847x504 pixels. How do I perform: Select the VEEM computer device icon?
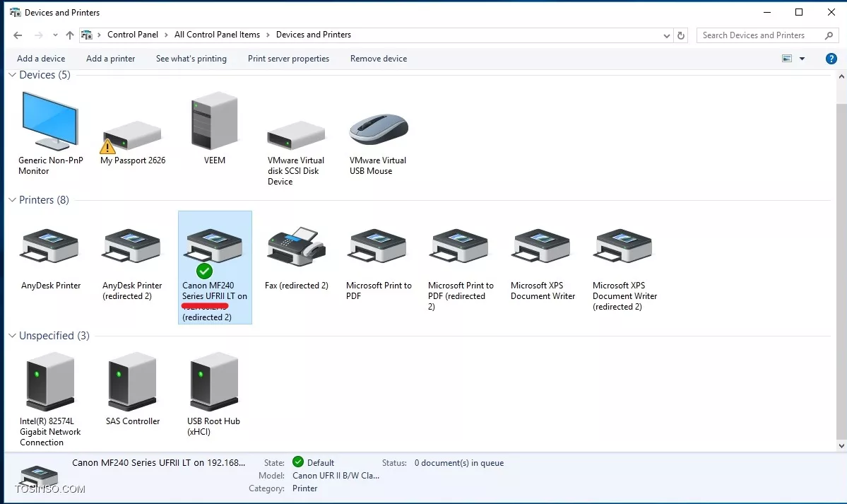coord(215,120)
